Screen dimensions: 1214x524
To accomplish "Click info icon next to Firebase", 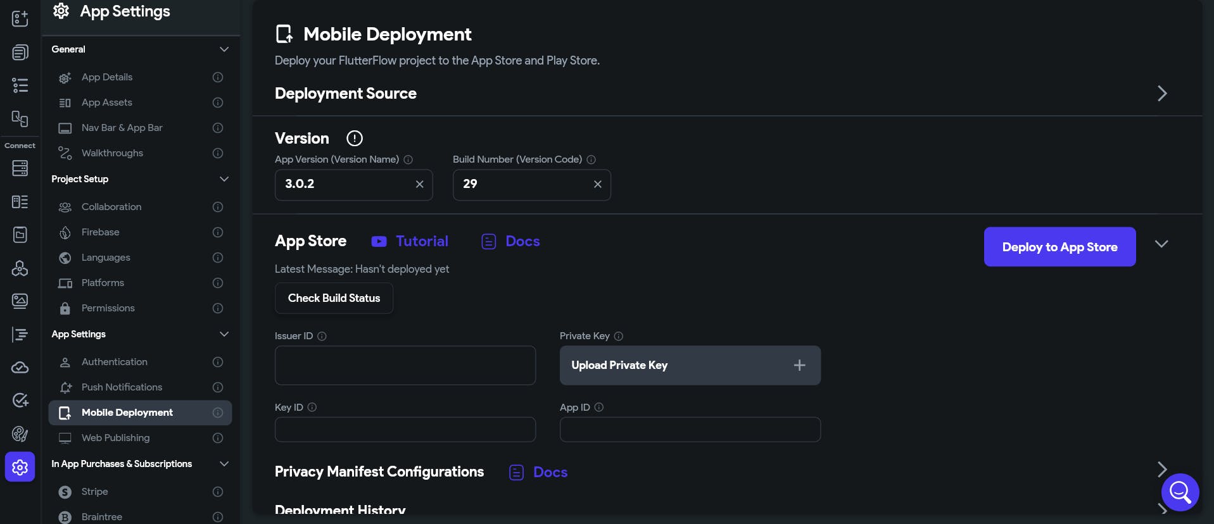I will 218,232.
